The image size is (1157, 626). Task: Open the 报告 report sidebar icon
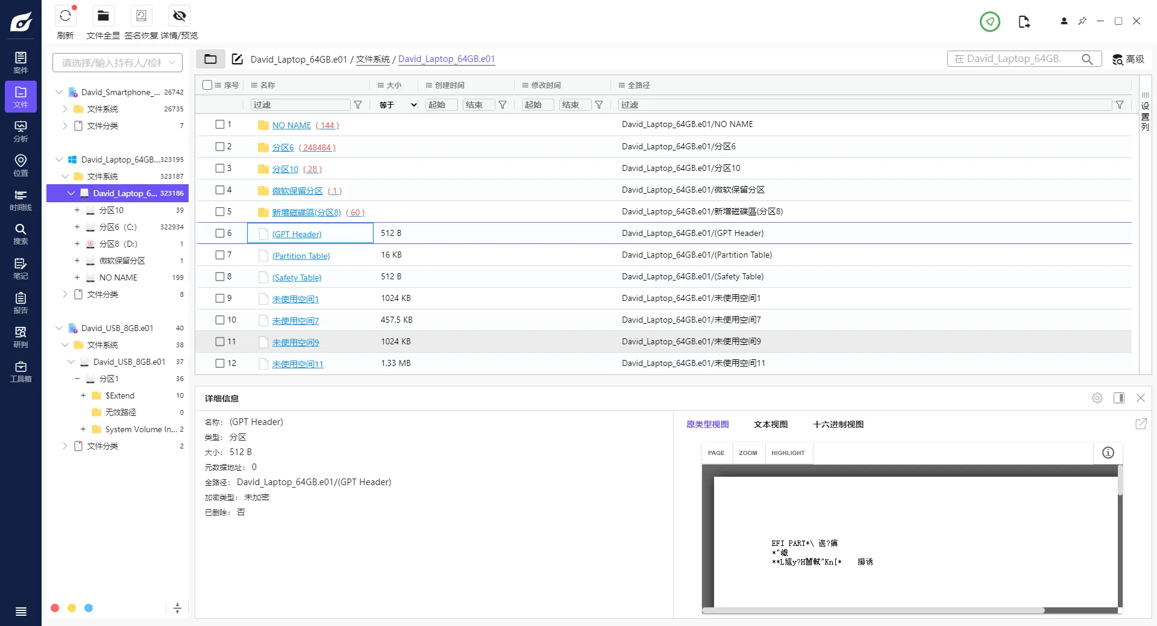20,303
